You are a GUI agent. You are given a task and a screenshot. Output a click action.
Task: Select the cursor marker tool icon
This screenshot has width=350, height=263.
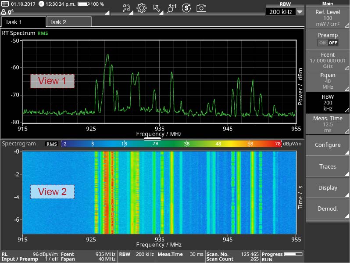pyautogui.click(x=156, y=8)
